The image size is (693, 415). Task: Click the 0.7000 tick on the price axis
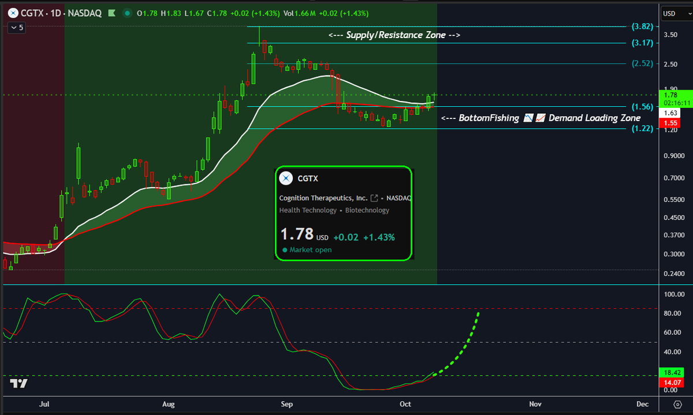coord(673,178)
